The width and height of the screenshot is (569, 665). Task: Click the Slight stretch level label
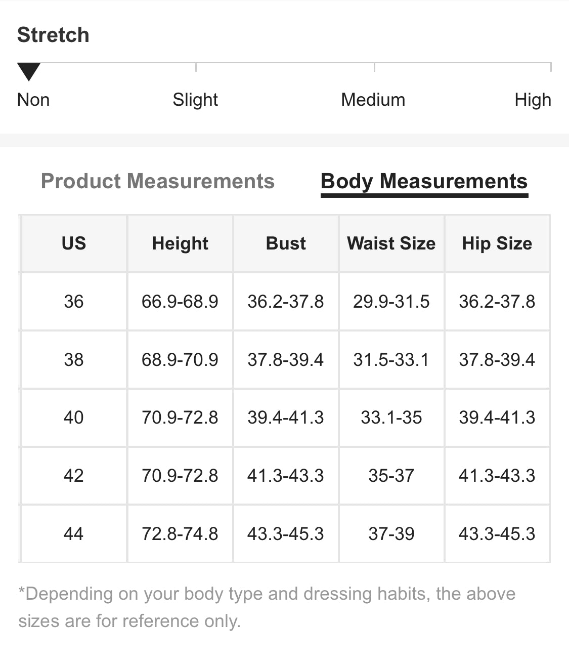195,100
